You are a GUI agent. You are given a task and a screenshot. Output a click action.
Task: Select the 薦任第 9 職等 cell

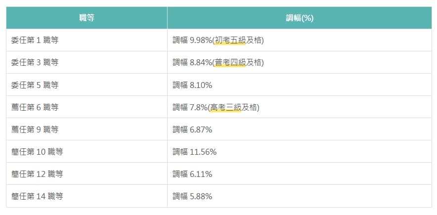(87, 129)
